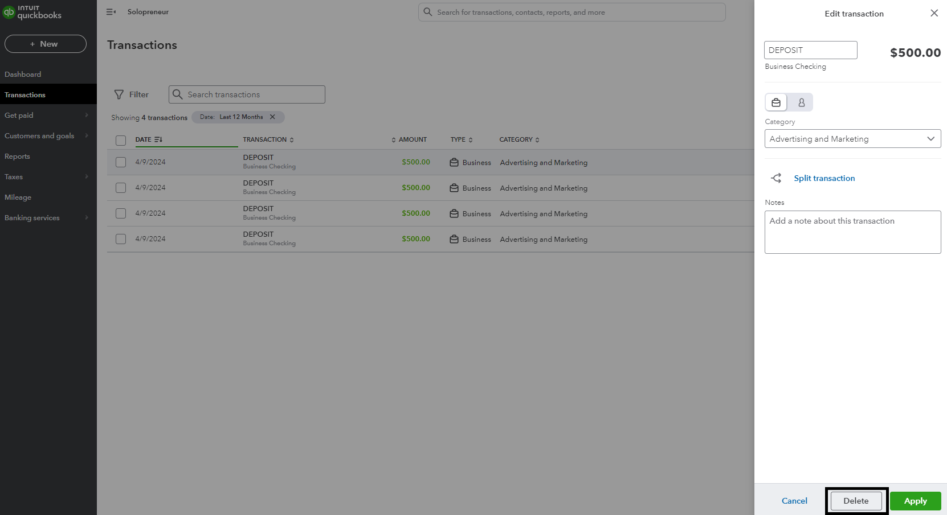Expand the Banking services submenu
The width and height of the screenshot is (947, 515).
46,218
